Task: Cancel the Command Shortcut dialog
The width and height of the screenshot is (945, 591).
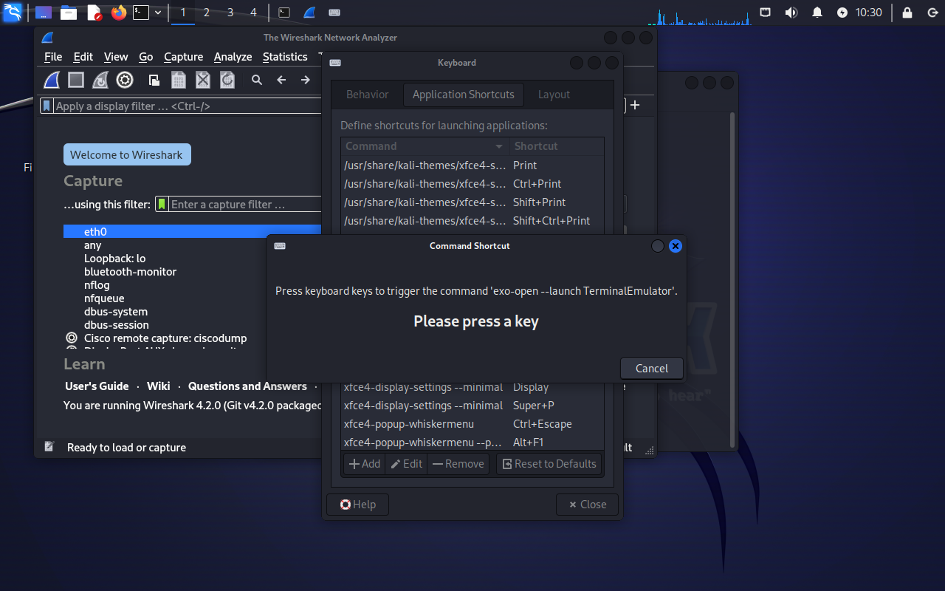Action: click(652, 368)
